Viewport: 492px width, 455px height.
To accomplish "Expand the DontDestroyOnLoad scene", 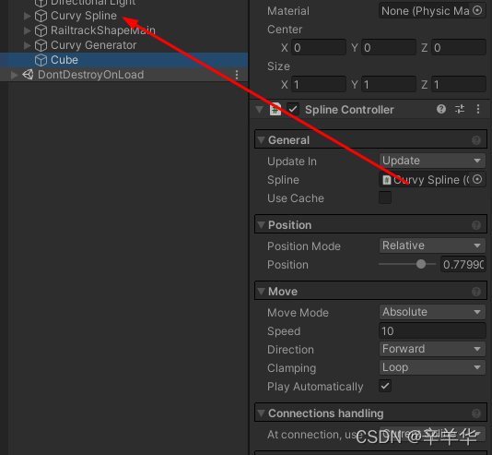I will pyautogui.click(x=14, y=75).
